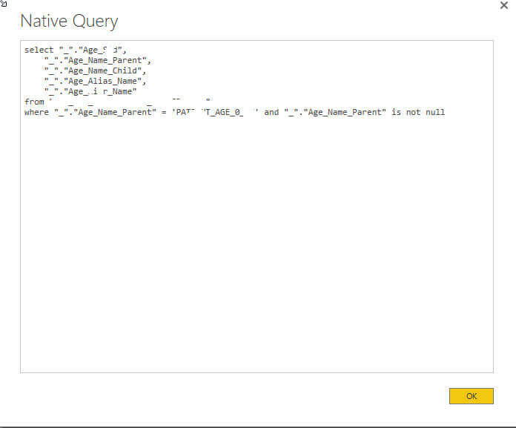Click the OK button
This screenshot has width=516, height=428.
coord(472,396)
